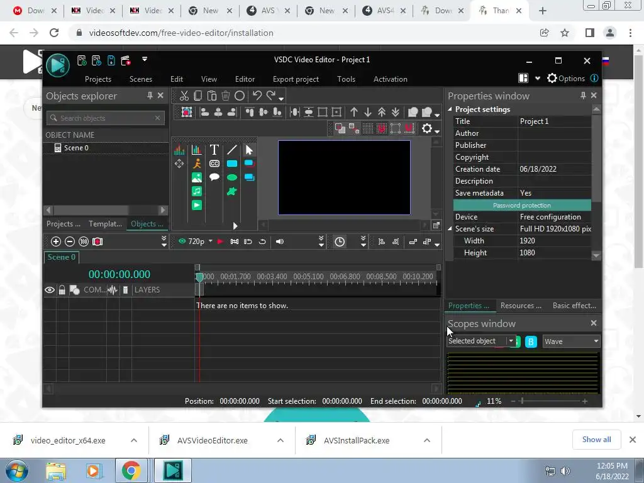Add an image object
The width and height of the screenshot is (644, 483).
click(x=197, y=177)
